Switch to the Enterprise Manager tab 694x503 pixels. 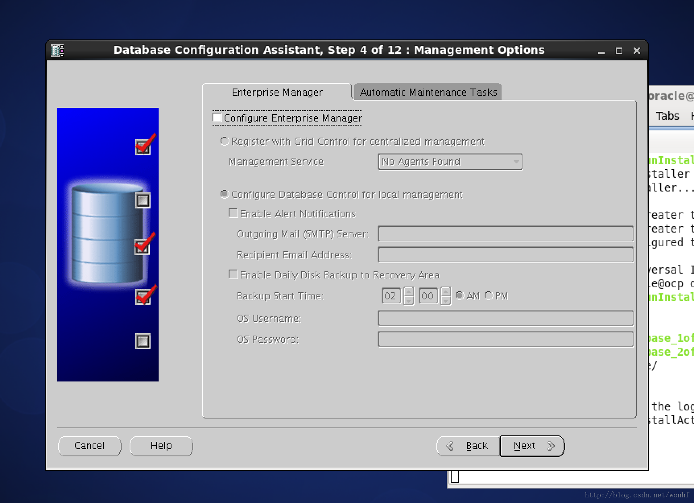(277, 92)
